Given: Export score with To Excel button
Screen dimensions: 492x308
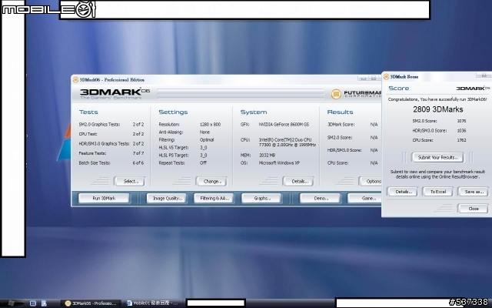Looking at the screenshot, I should [438, 192].
